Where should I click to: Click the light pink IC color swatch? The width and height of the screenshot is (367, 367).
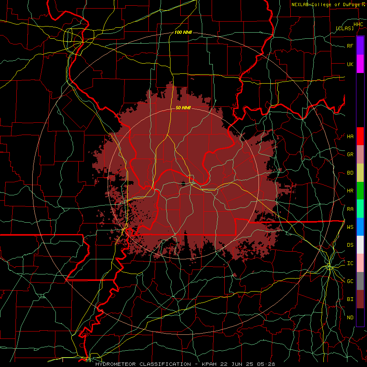pos(360,263)
